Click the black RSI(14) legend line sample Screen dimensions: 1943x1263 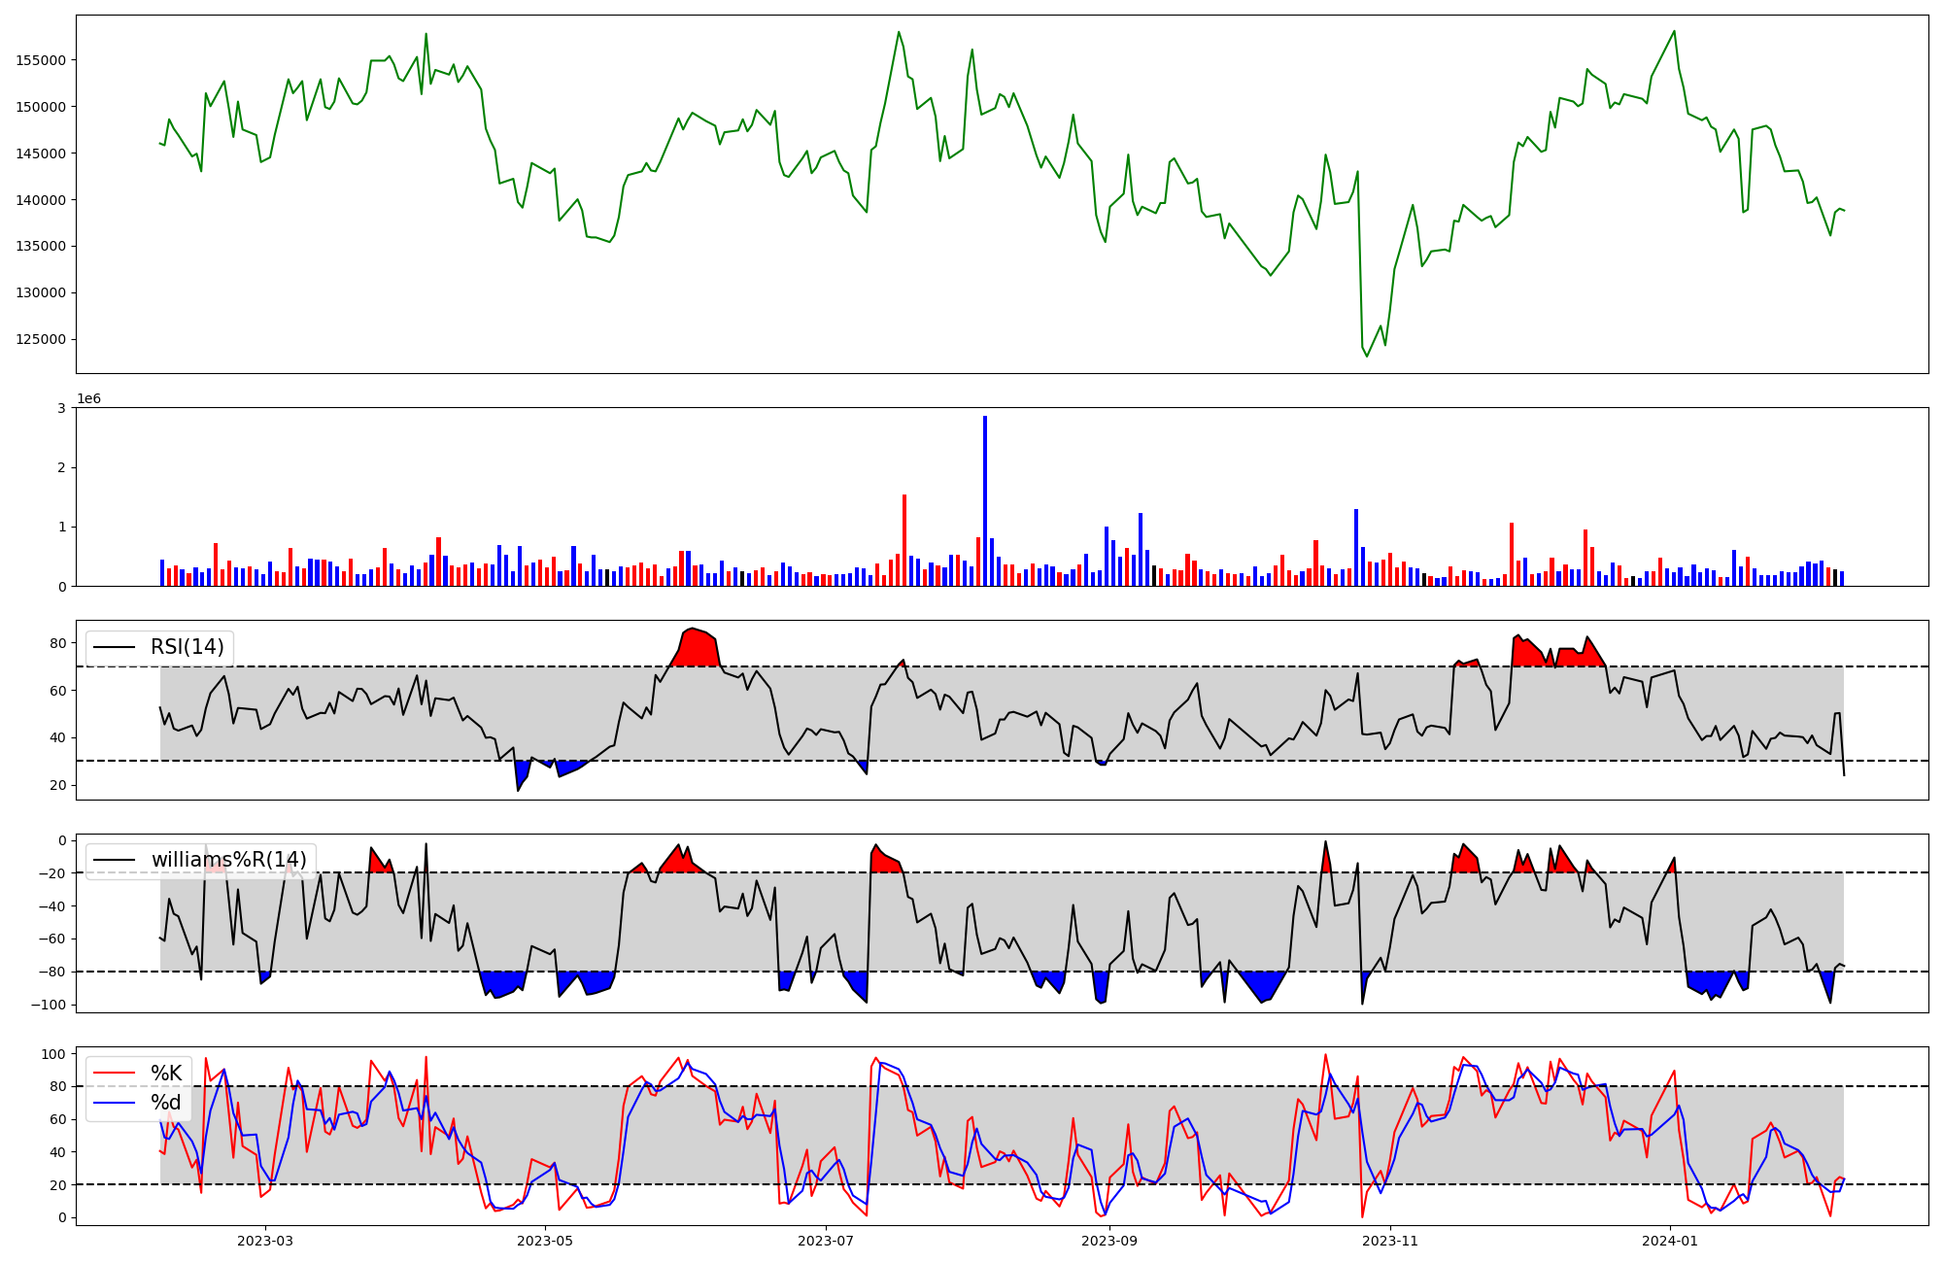[x=115, y=647]
